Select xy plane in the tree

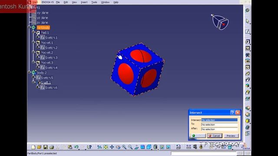tap(43, 13)
